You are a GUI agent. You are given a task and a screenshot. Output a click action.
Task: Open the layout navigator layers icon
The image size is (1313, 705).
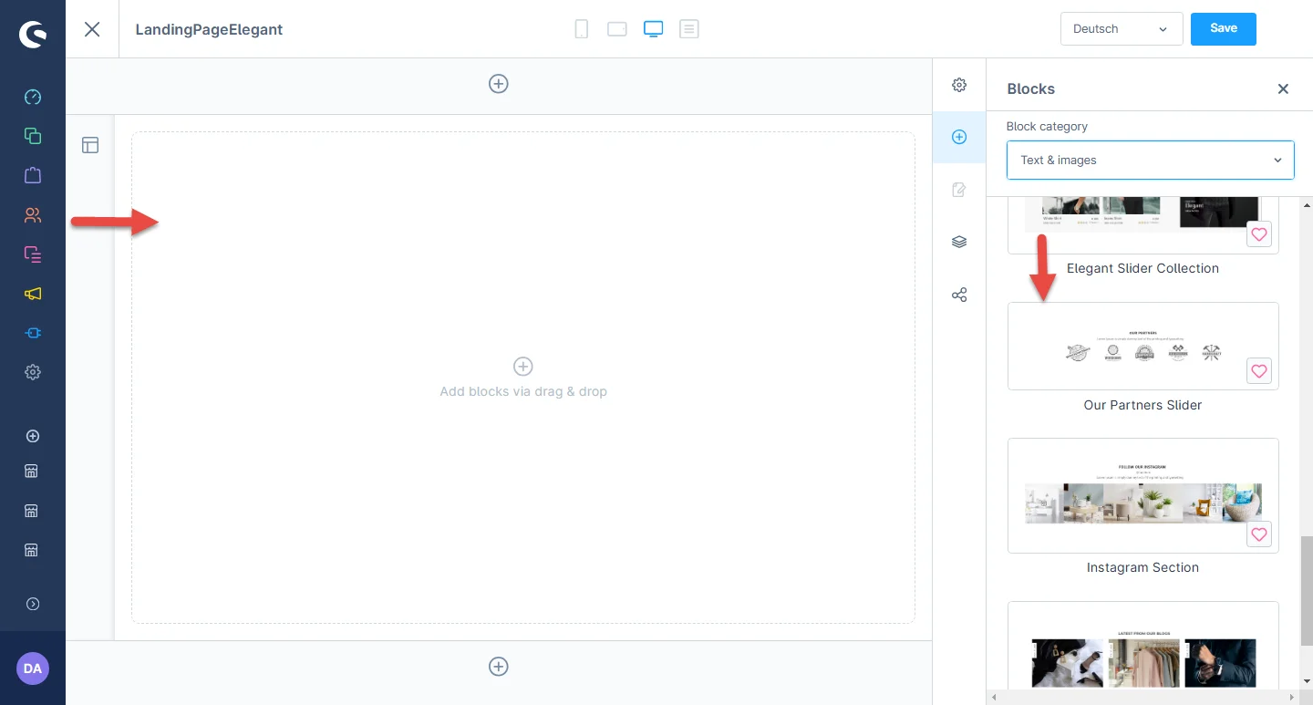click(x=959, y=242)
